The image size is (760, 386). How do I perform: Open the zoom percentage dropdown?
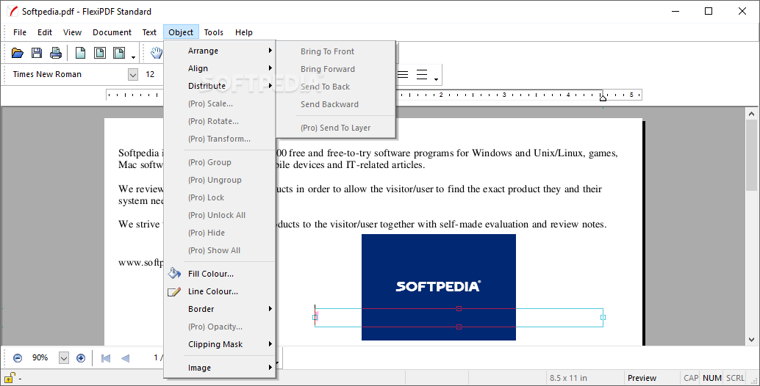tap(64, 358)
